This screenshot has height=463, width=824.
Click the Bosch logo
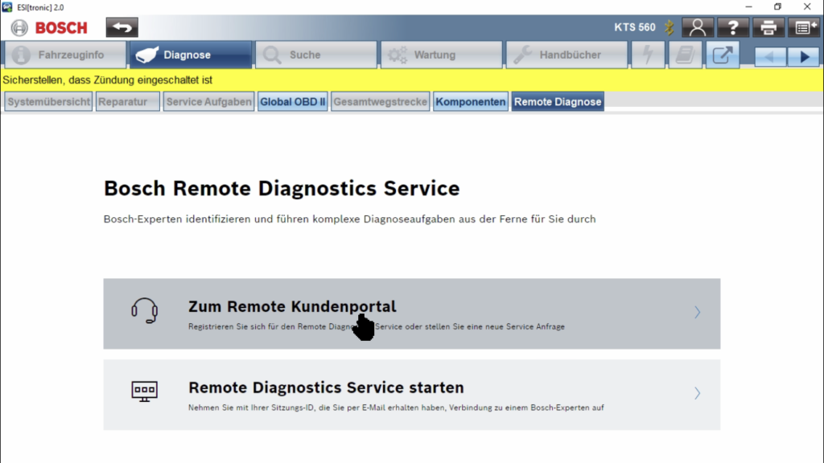pyautogui.click(x=49, y=27)
